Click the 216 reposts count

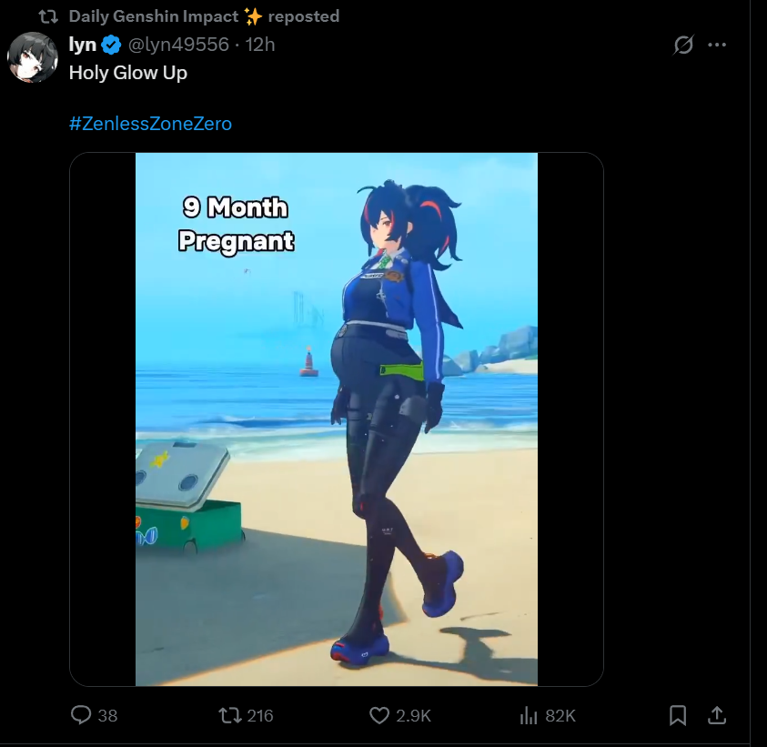(x=259, y=716)
